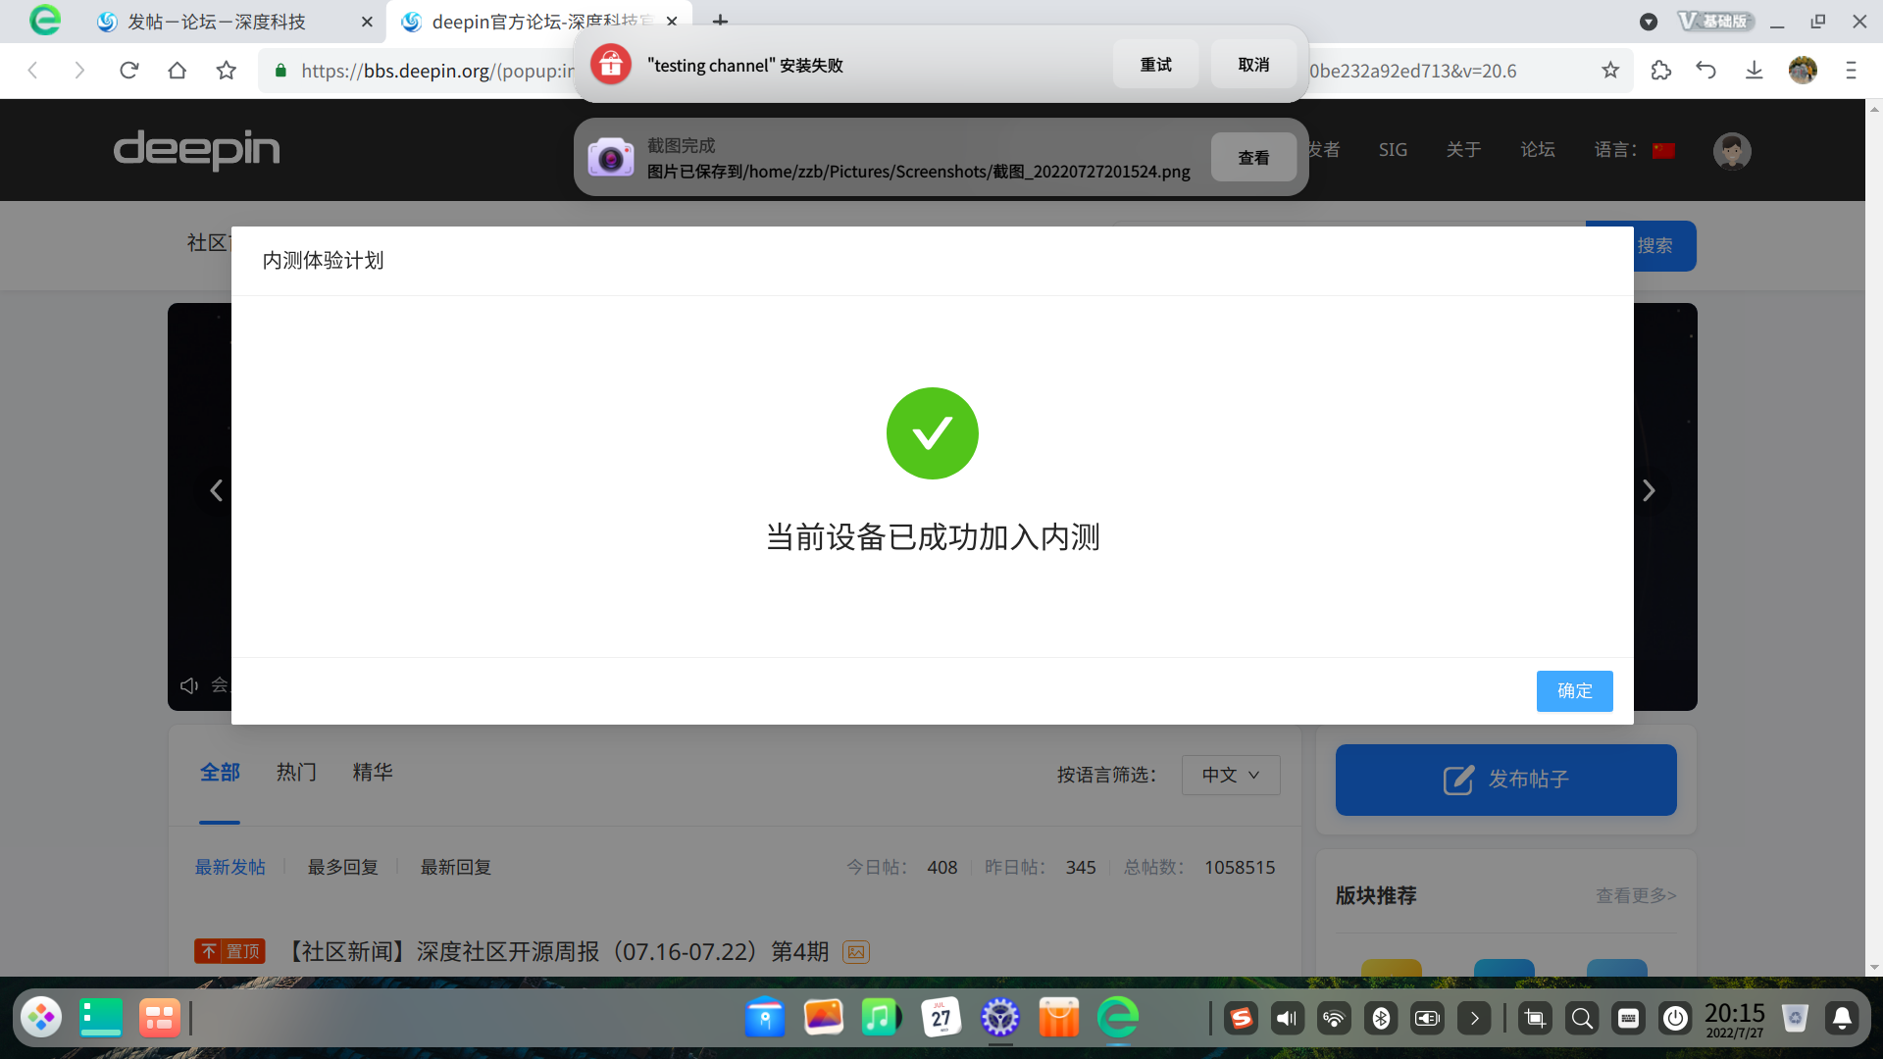This screenshot has width=1883, height=1059.
Task: Open the screen clipping tool in system tray
Action: 1534,1018
